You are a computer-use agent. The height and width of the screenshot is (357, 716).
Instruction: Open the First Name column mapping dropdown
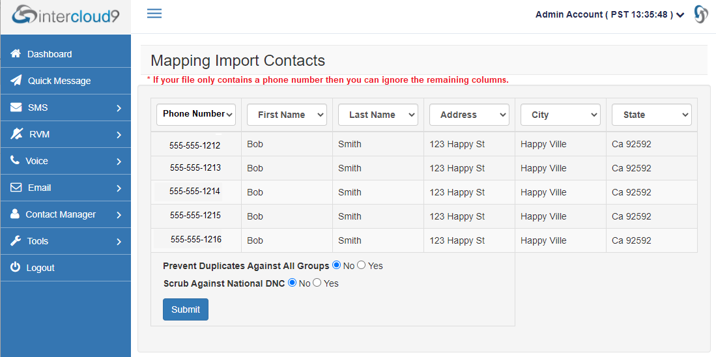pyautogui.click(x=287, y=115)
